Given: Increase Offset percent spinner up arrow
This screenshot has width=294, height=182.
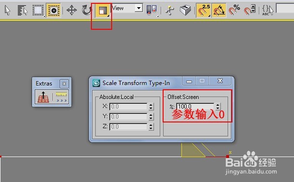Looking at the screenshot, I should [x=217, y=105].
